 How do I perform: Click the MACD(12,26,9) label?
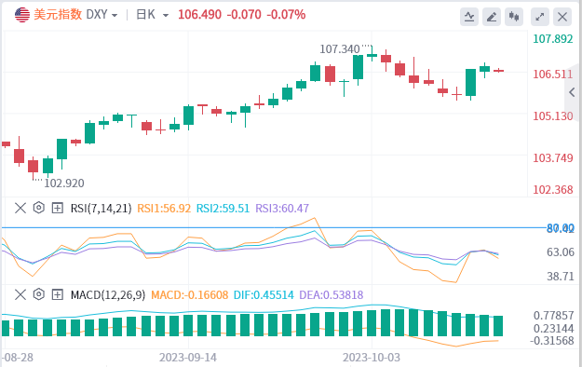click(108, 295)
